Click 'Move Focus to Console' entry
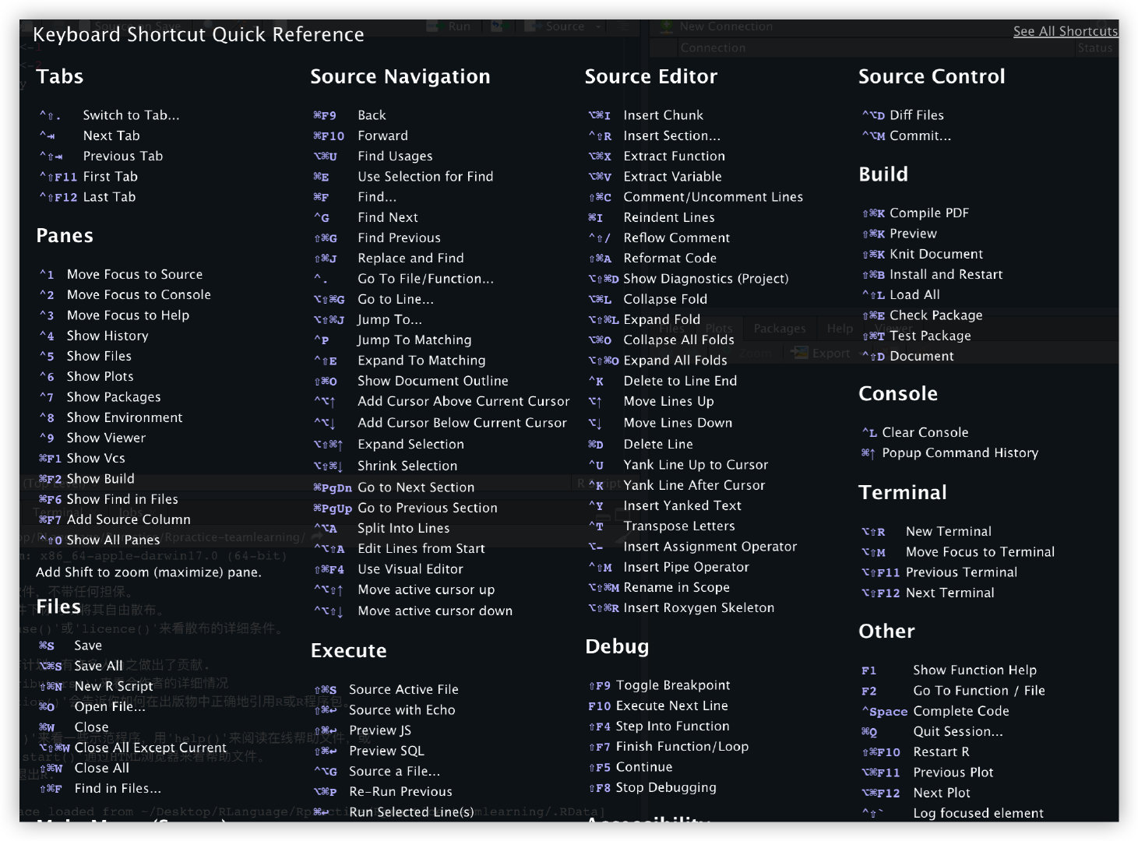The height and width of the screenshot is (841, 1138). click(125, 295)
